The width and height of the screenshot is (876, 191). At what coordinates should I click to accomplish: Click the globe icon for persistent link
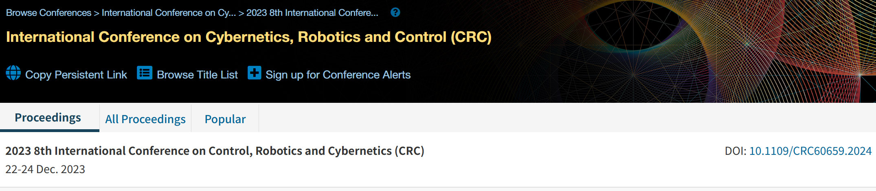click(x=13, y=73)
